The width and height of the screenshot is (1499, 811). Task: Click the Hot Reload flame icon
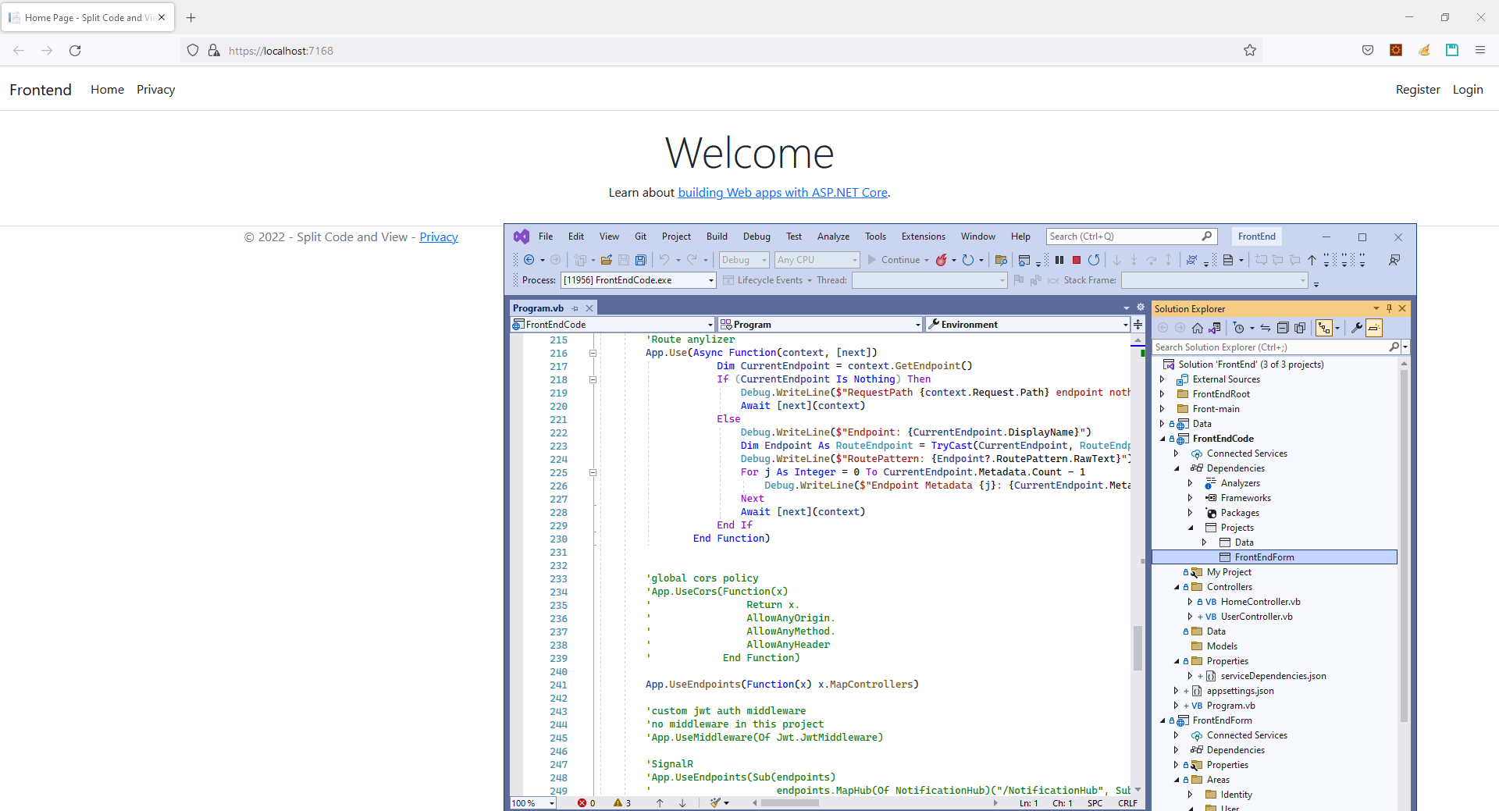(942, 260)
